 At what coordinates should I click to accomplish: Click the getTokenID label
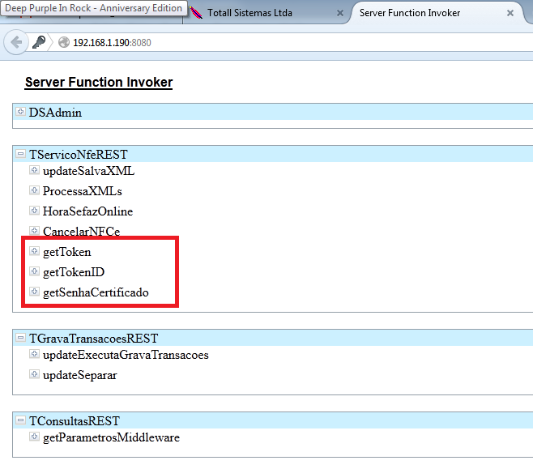pos(74,272)
